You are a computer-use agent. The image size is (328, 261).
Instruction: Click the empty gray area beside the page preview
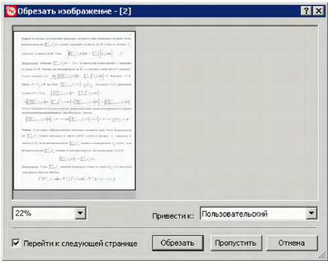point(226,113)
